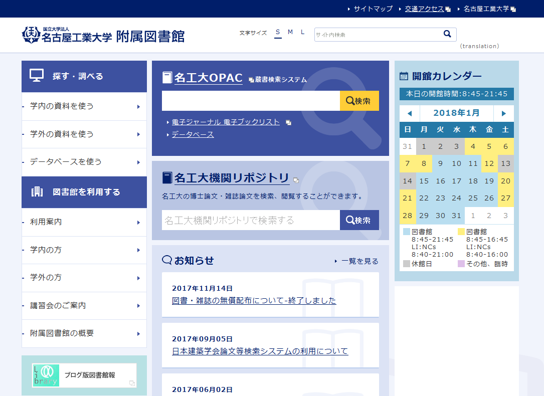Expand 利用案内 menu item
The image size is (544, 396).
pyautogui.click(x=84, y=222)
